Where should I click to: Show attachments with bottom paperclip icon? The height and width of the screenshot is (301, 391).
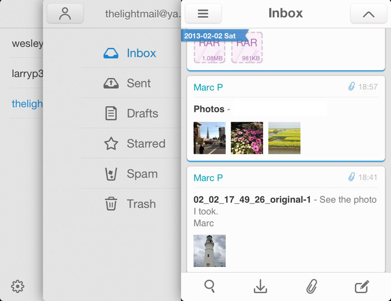[312, 286]
